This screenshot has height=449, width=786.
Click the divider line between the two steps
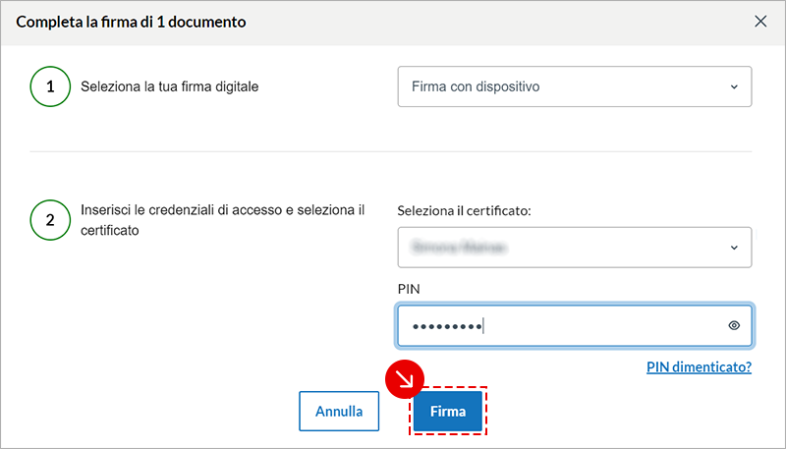pos(390,151)
